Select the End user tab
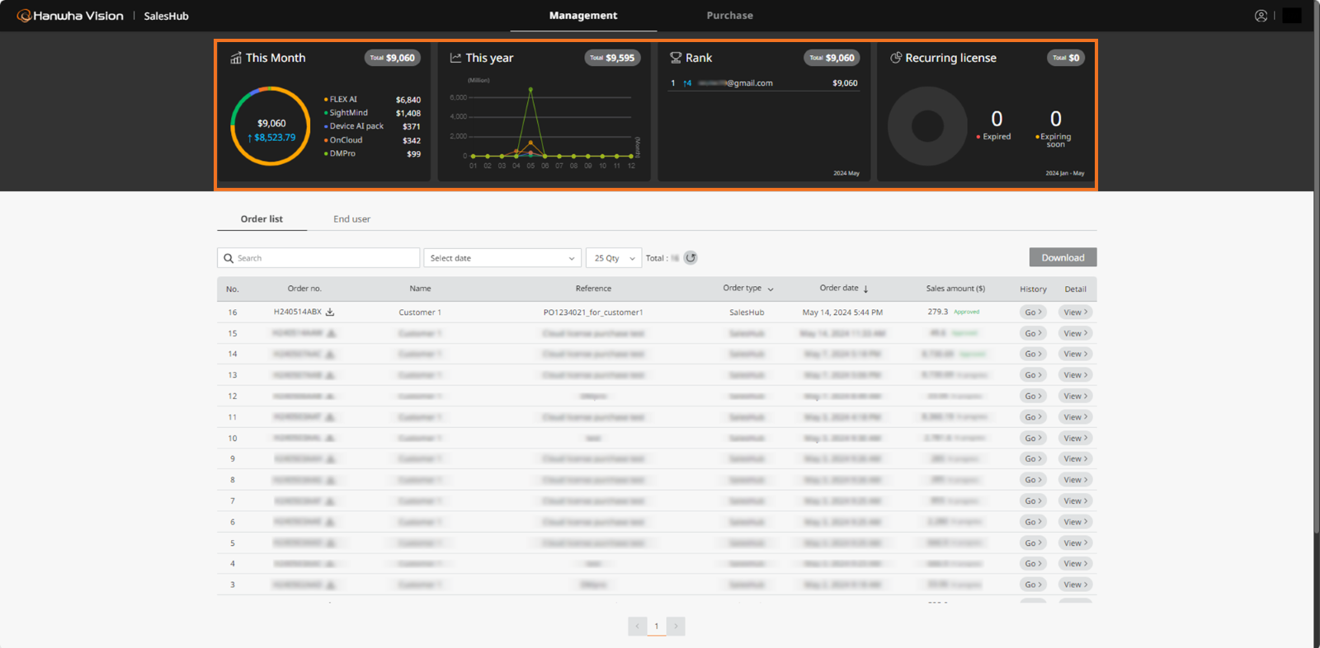Viewport: 1320px width, 648px height. point(351,219)
